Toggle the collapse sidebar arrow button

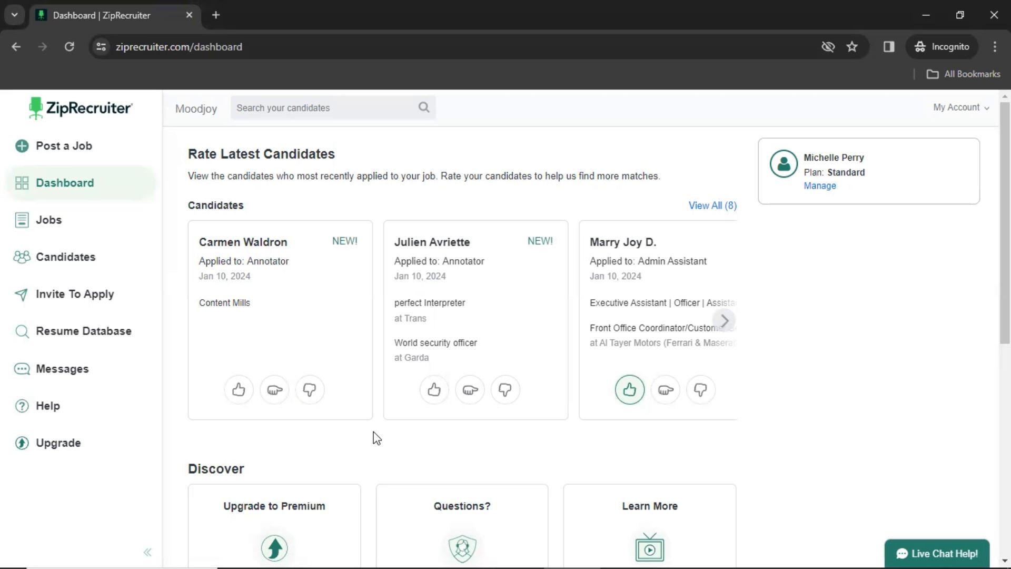pos(148,552)
